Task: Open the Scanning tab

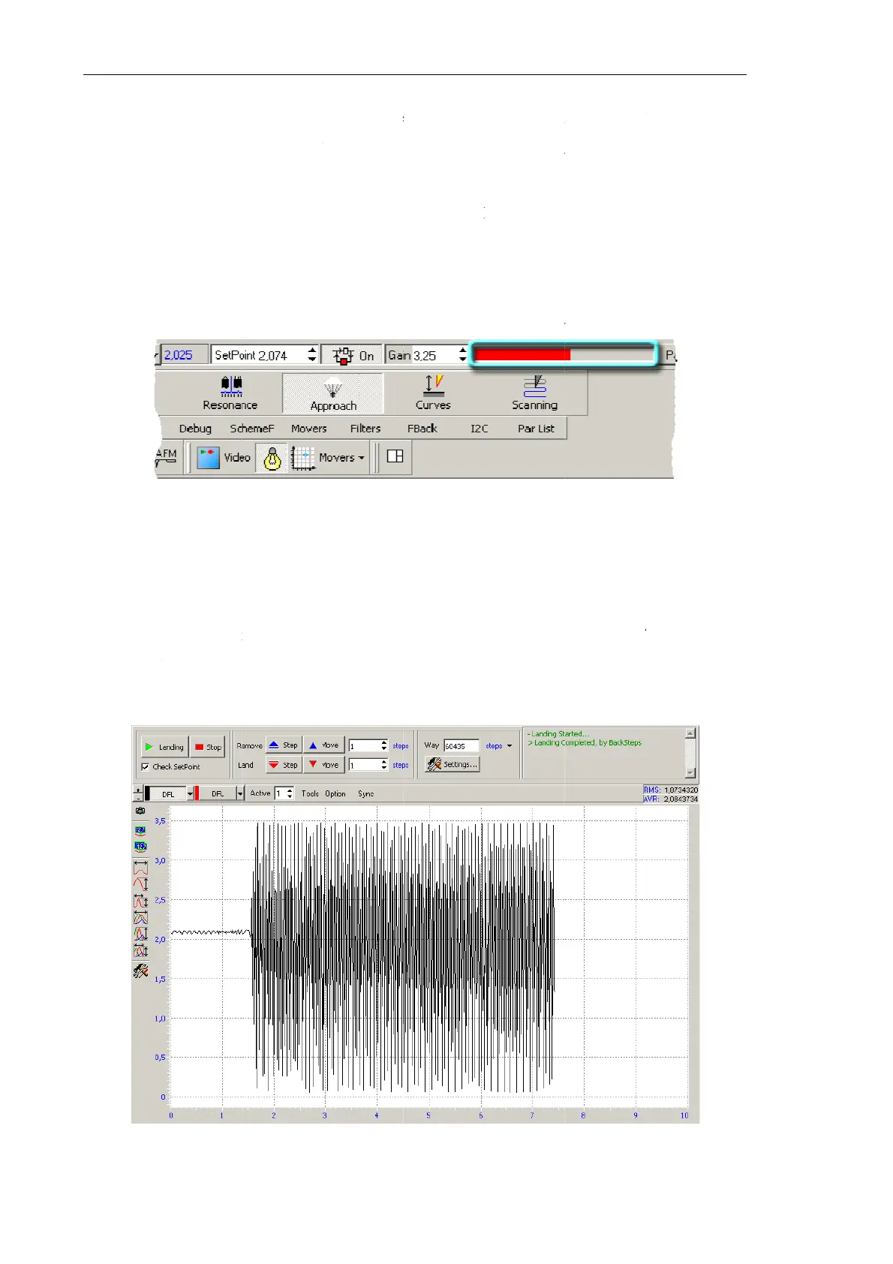Action: [534, 393]
